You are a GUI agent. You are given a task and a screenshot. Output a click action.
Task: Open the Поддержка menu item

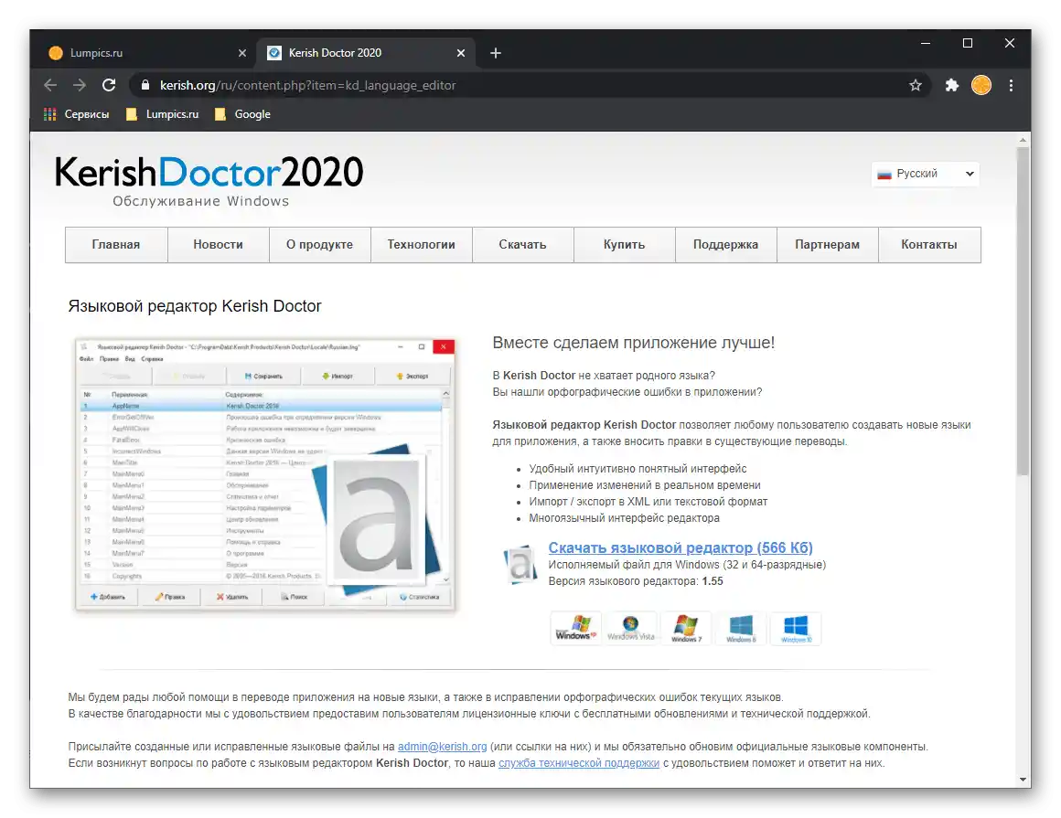725,245
